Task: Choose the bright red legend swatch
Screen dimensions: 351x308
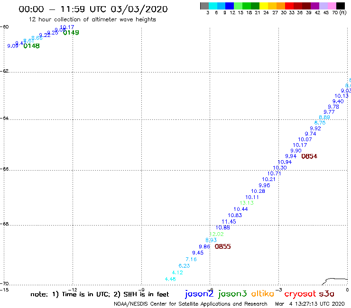Action: click(289, 6)
